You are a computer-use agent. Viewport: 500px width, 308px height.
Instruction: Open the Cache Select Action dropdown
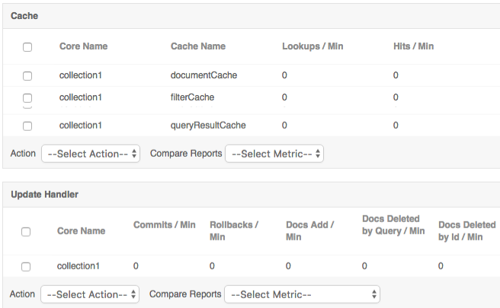click(x=91, y=154)
